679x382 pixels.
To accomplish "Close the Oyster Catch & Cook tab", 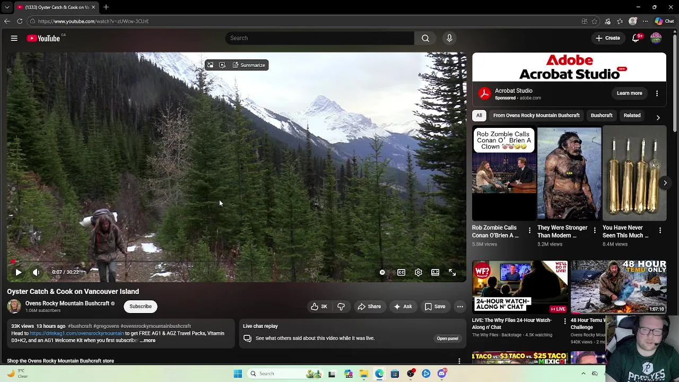I will click(x=93, y=7).
